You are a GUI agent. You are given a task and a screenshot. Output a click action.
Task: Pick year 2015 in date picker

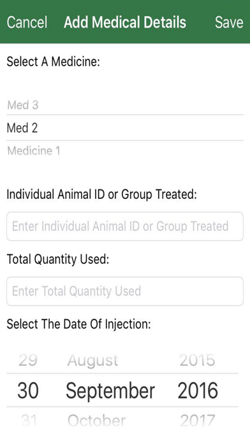(197, 361)
